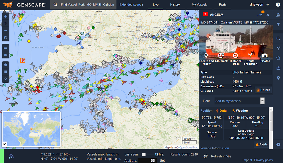Click the refresh timer icon

pos(205,156)
